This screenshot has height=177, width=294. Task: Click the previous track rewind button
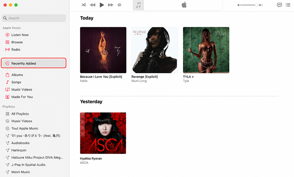pos(93,5)
